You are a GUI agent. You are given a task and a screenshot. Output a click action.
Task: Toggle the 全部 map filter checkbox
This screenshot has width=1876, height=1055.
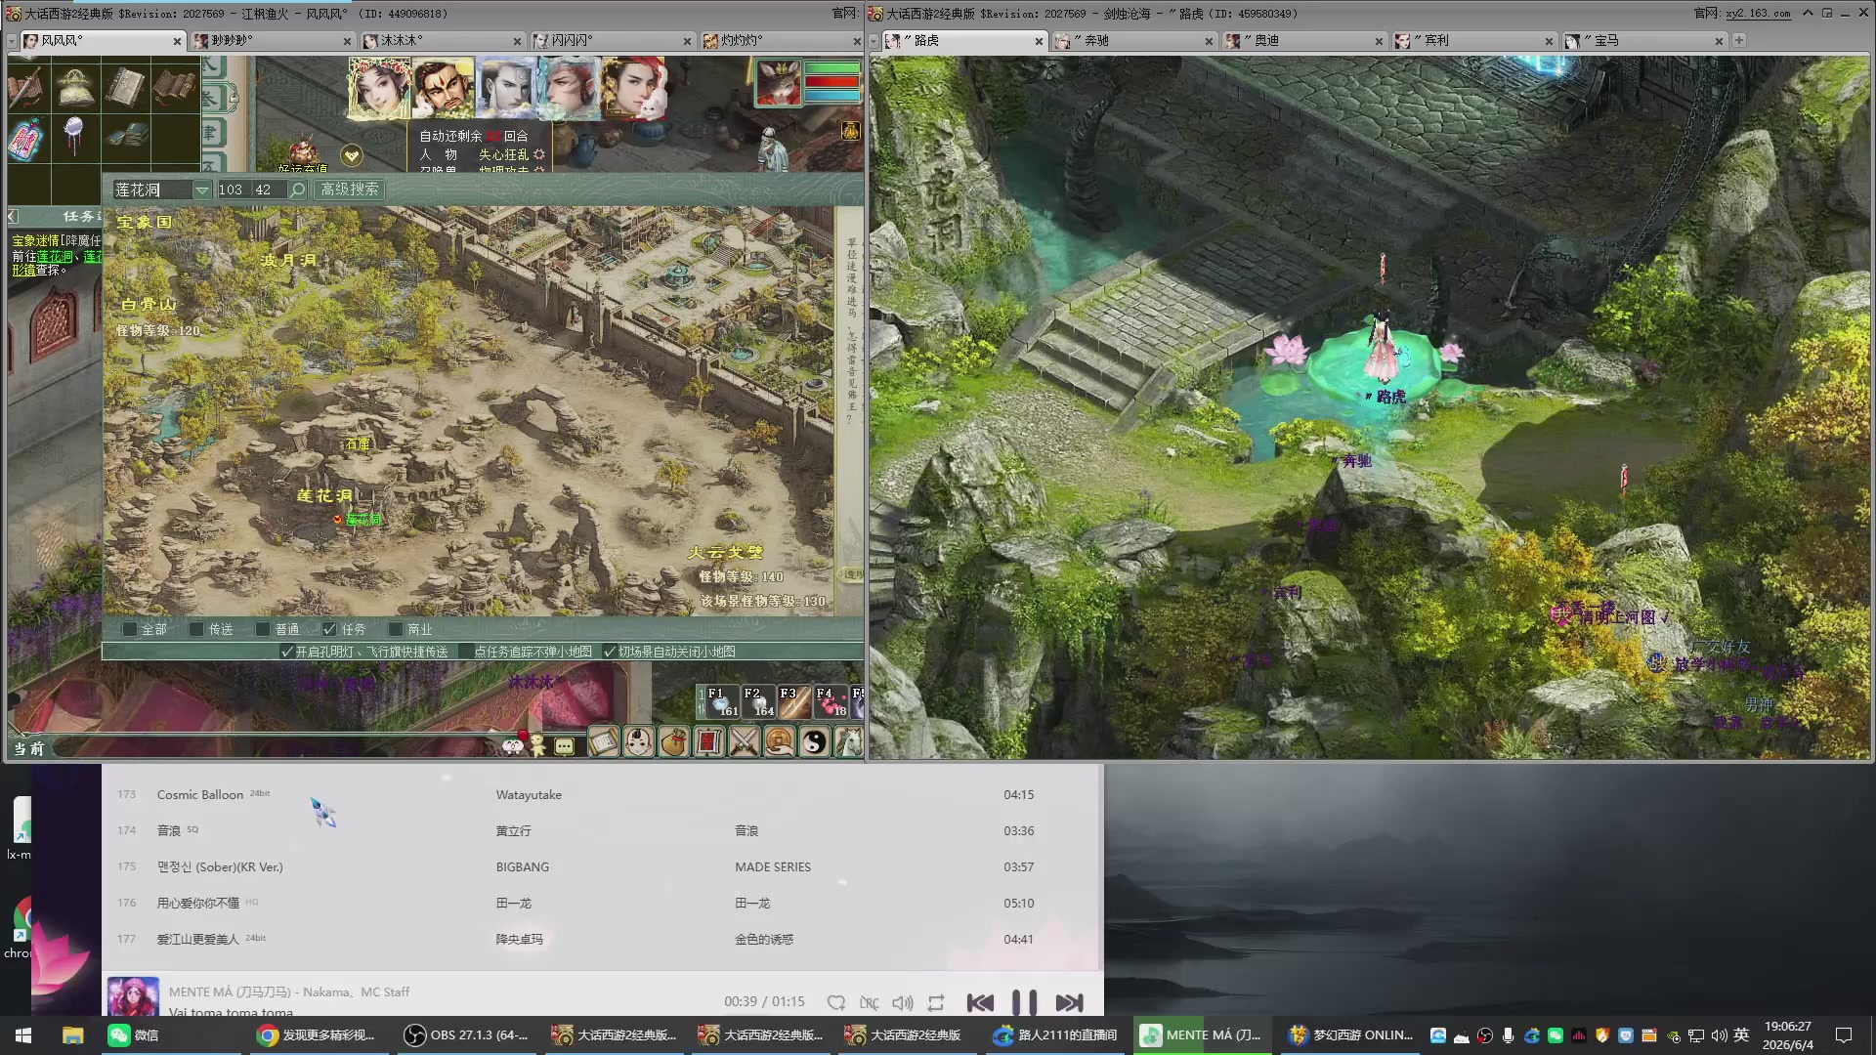130,629
